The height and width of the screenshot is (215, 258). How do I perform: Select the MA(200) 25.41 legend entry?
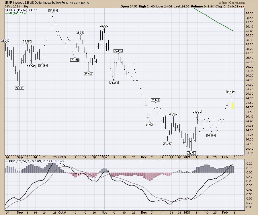(14, 13)
